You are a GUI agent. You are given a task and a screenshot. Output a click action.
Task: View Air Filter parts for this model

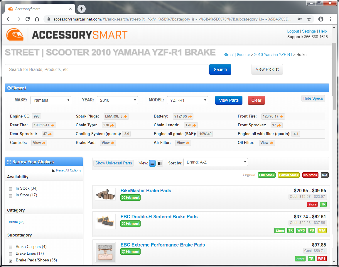tap(183, 143)
